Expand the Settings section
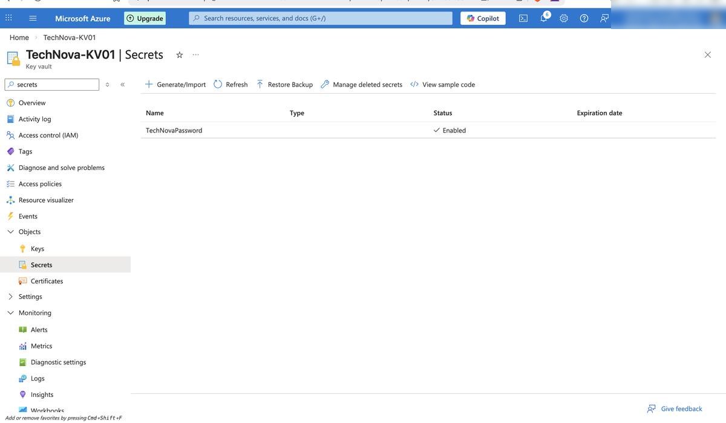 (10, 297)
